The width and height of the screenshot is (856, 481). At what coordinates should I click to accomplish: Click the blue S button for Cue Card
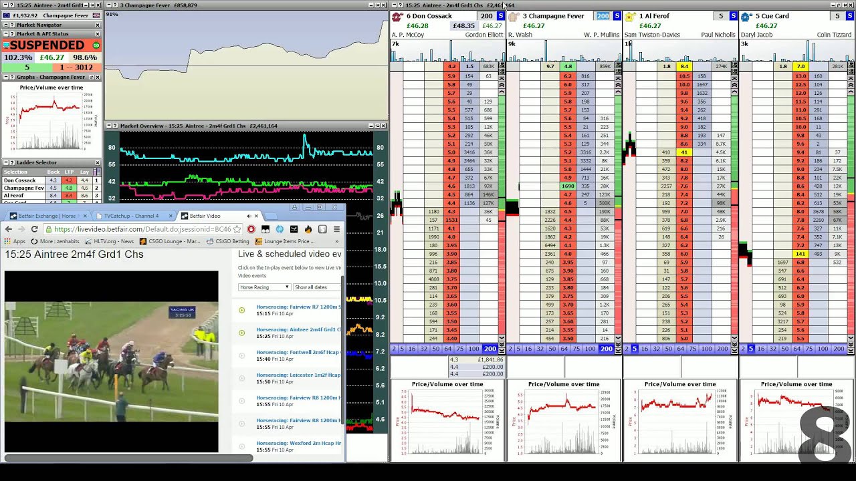tap(849, 16)
